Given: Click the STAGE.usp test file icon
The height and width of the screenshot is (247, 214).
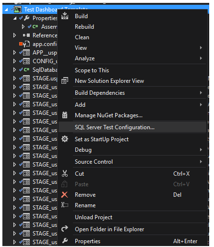Looking at the screenshot, I should click(x=26, y=79).
